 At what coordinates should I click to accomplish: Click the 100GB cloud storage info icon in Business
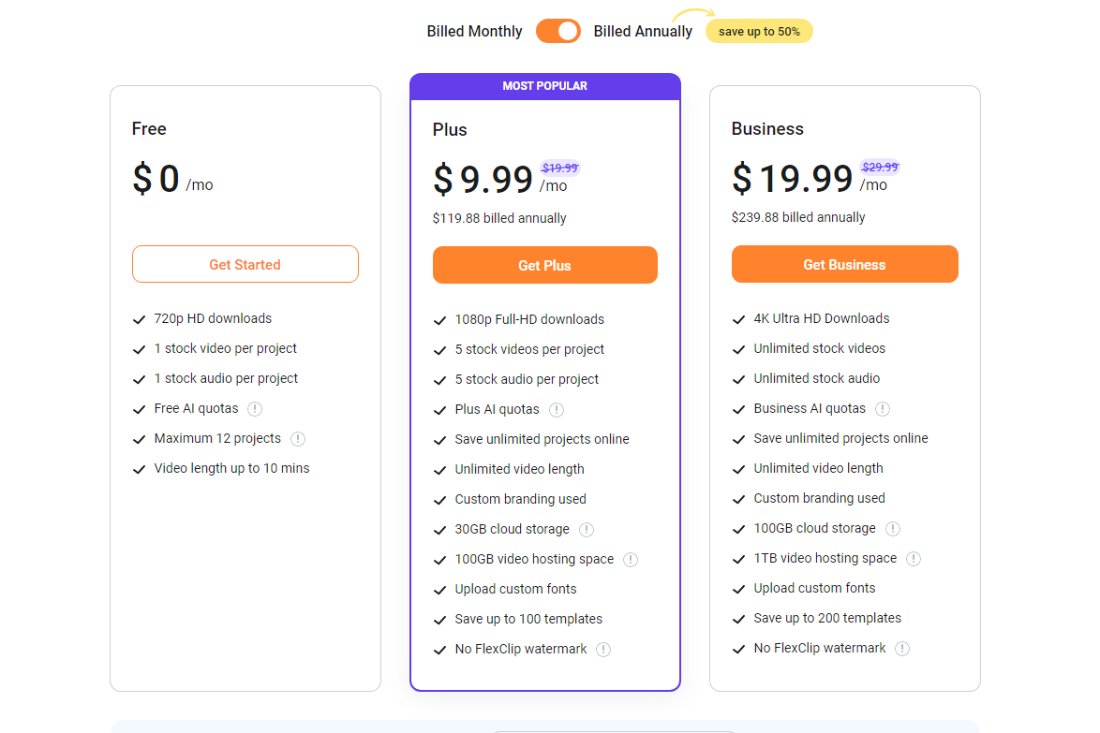click(893, 528)
